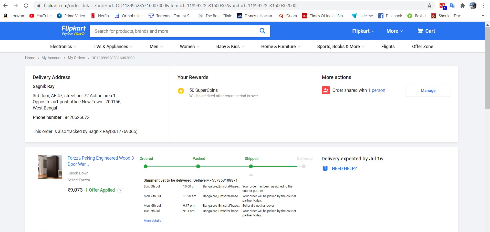Open the shopping Cart icon

420,31
